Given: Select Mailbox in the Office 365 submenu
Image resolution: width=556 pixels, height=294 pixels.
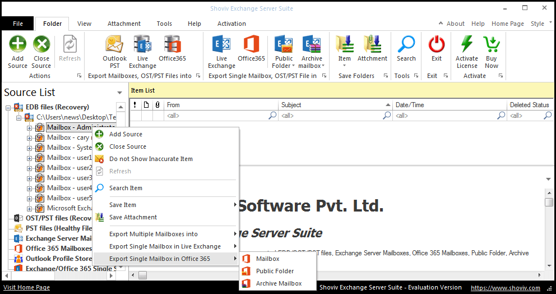Looking at the screenshot, I should point(277,259).
